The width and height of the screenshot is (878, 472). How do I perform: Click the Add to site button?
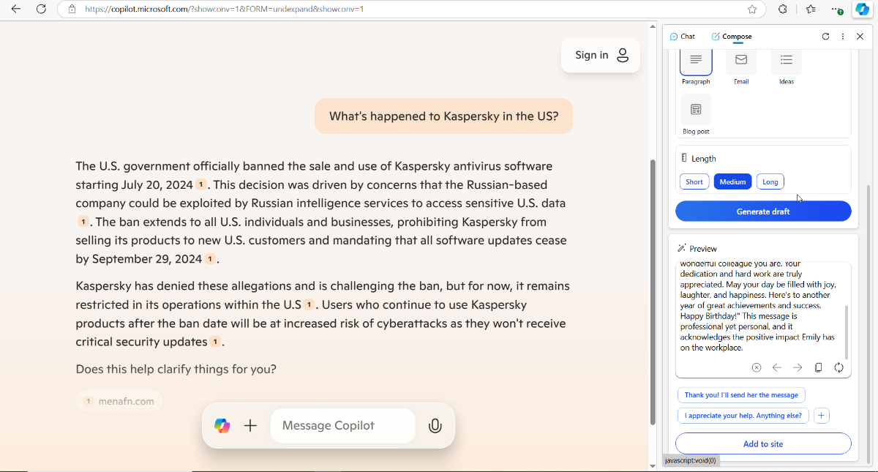tap(763, 443)
